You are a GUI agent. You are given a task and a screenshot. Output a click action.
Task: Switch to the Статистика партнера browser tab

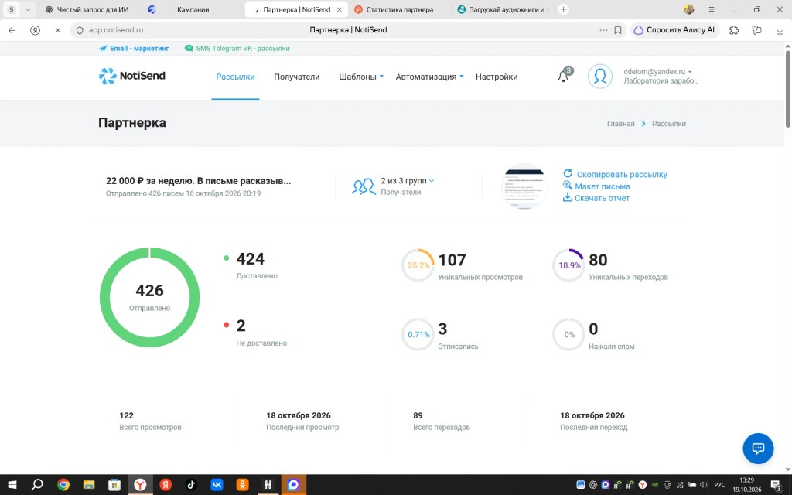pyautogui.click(x=399, y=9)
